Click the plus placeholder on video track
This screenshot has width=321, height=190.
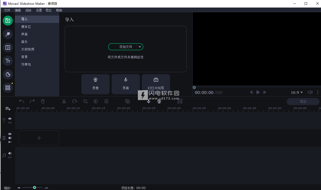(x=39, y=138)
